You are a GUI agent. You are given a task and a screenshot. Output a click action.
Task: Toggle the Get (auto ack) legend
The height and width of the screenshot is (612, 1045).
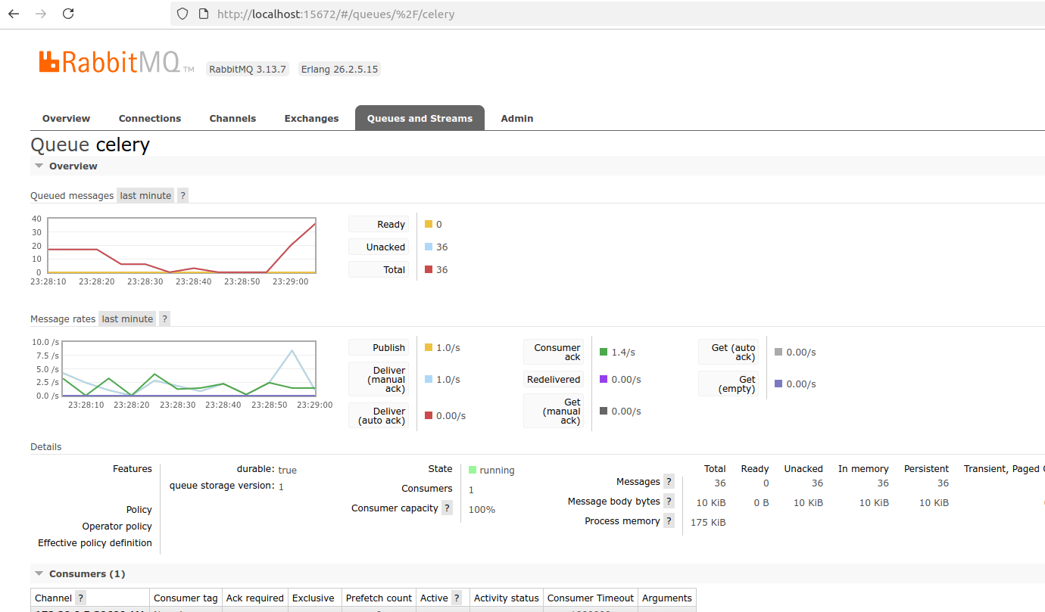click(x=728, y=352)
